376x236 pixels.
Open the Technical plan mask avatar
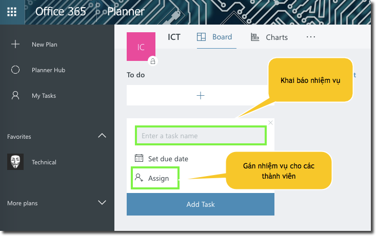(15, 162)
